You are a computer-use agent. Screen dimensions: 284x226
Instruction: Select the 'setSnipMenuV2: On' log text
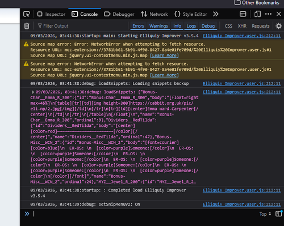(119, 204)
